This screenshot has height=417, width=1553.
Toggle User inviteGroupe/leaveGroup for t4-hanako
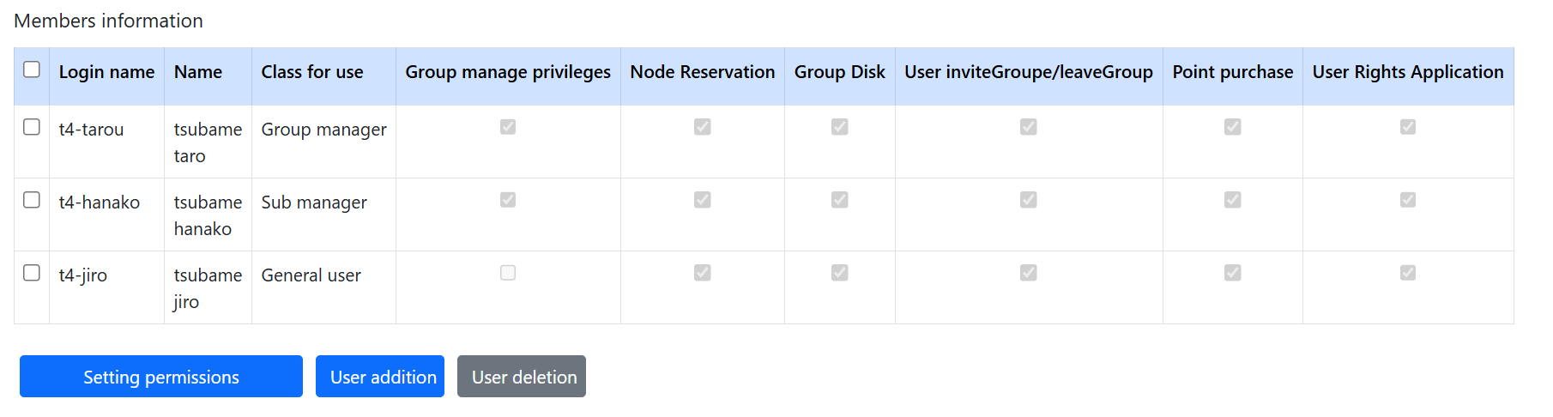1029,200
